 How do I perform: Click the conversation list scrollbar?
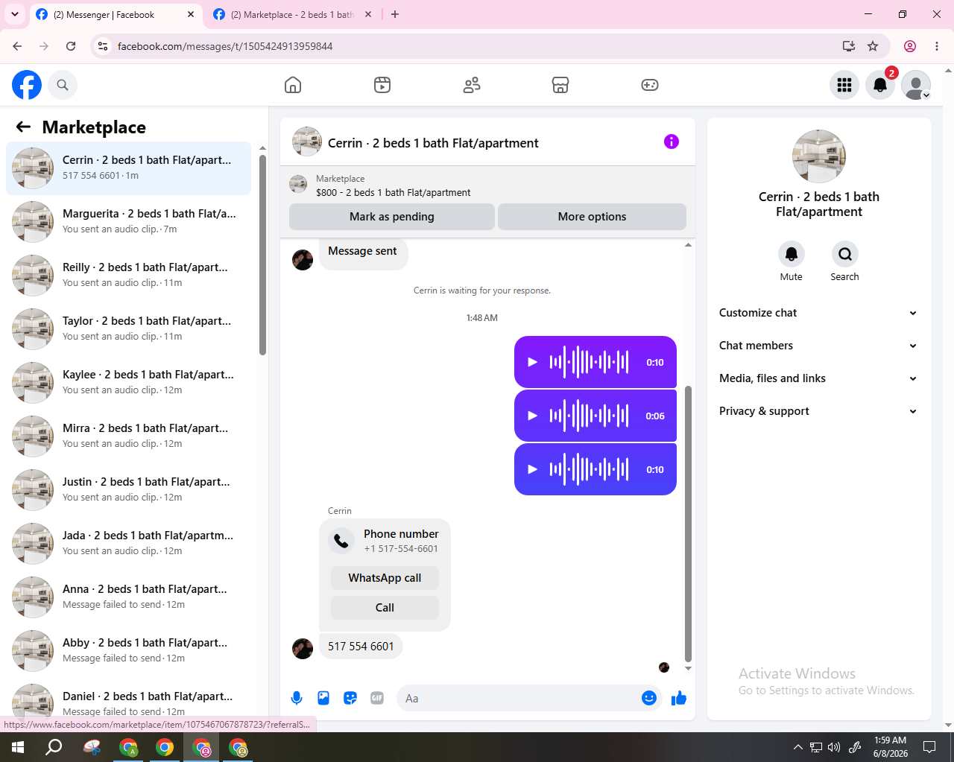[262, 255]
